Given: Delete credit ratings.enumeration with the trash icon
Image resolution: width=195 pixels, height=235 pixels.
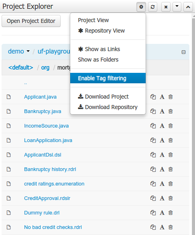Looking at the screenshot, I should pyautogui.click(x=171, y=184).
